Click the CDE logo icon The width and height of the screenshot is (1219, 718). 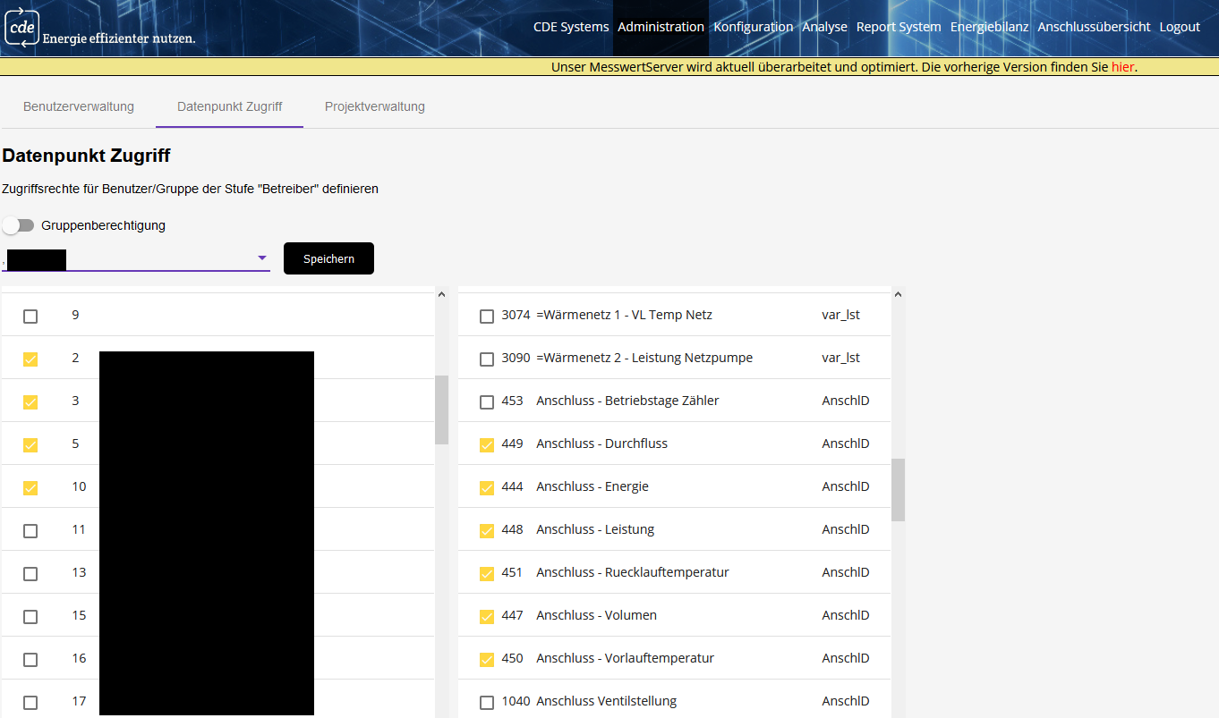pos(22,28)
